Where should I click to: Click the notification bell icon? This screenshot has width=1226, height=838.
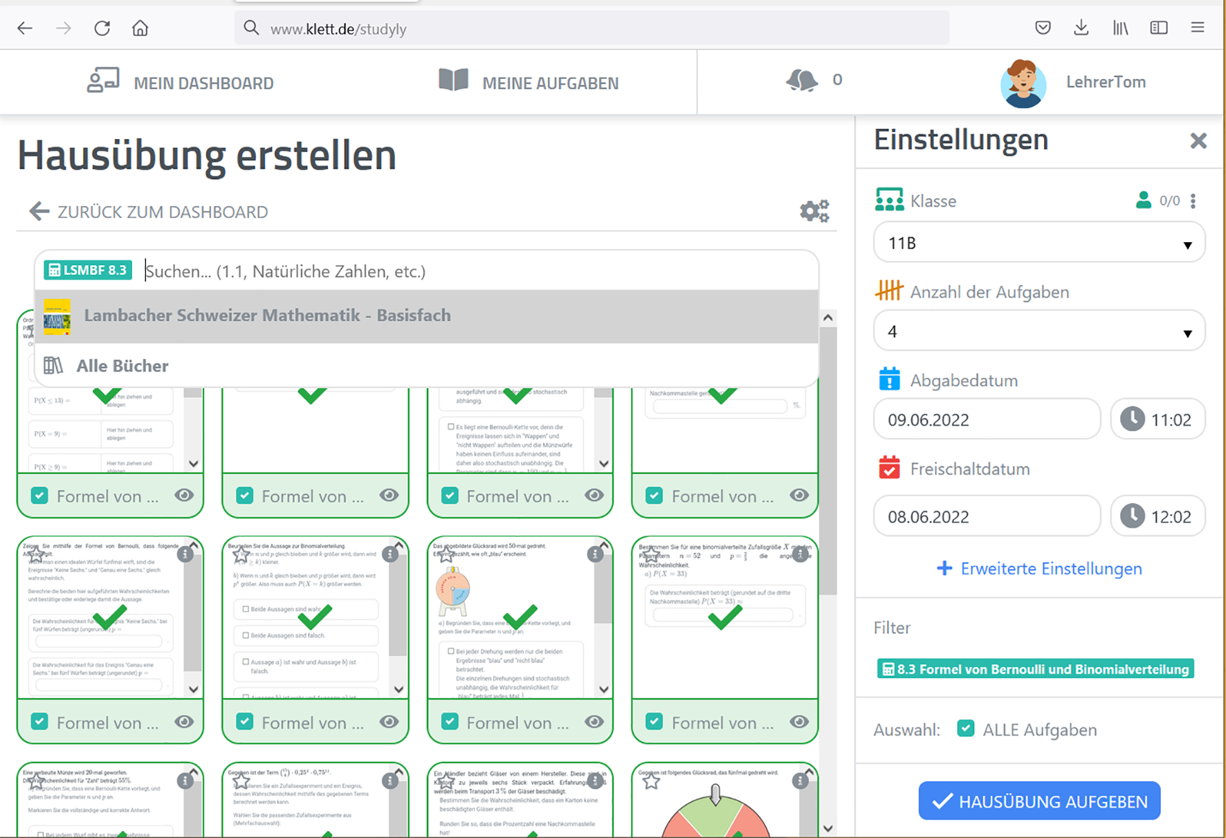point(802,81)
